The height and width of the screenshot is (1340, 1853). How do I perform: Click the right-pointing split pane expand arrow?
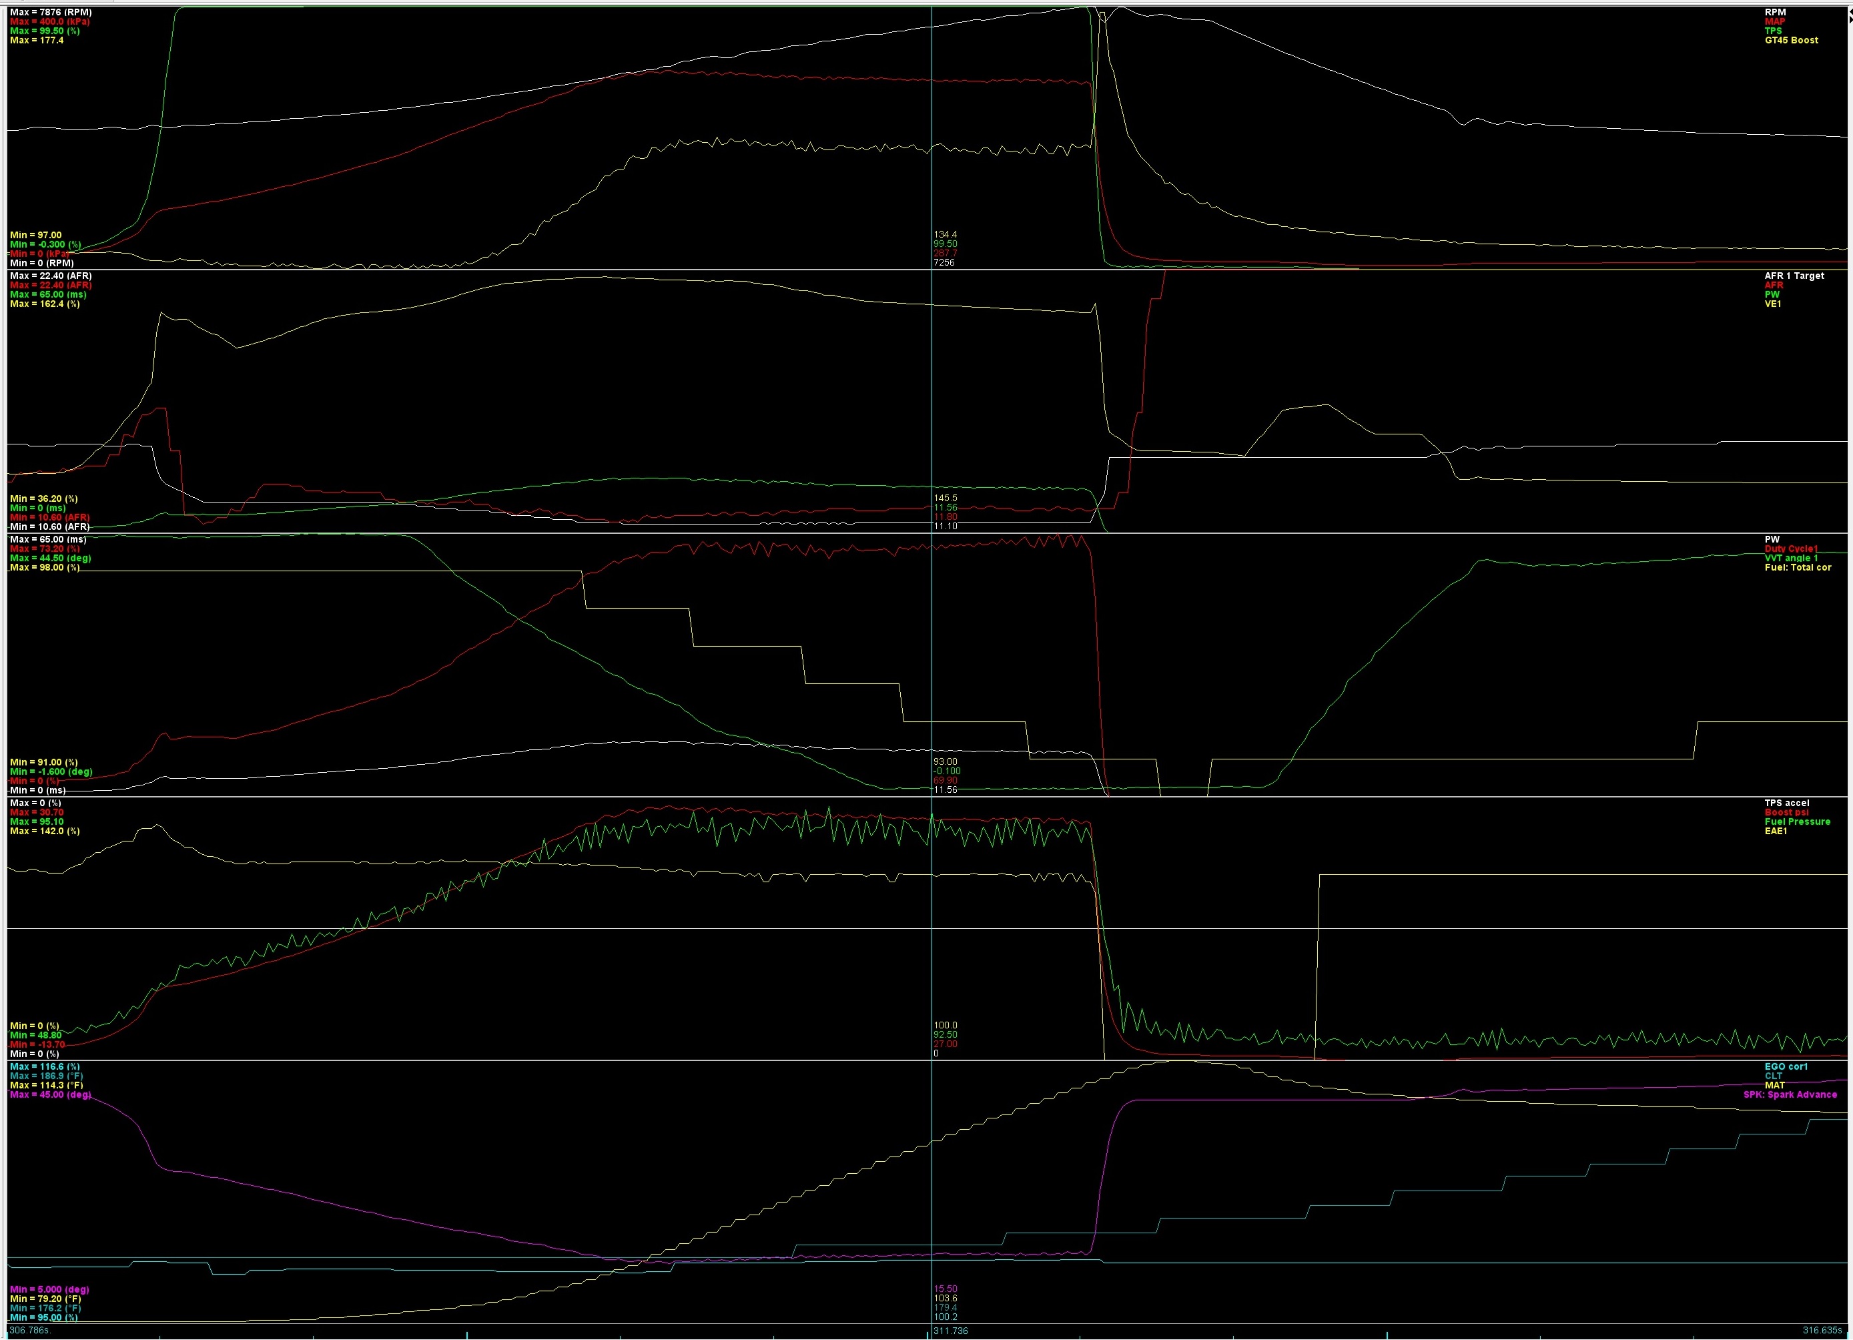coord(1850,21)
